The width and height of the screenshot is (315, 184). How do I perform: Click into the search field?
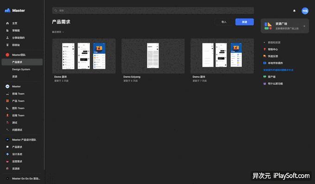(153, 11)
